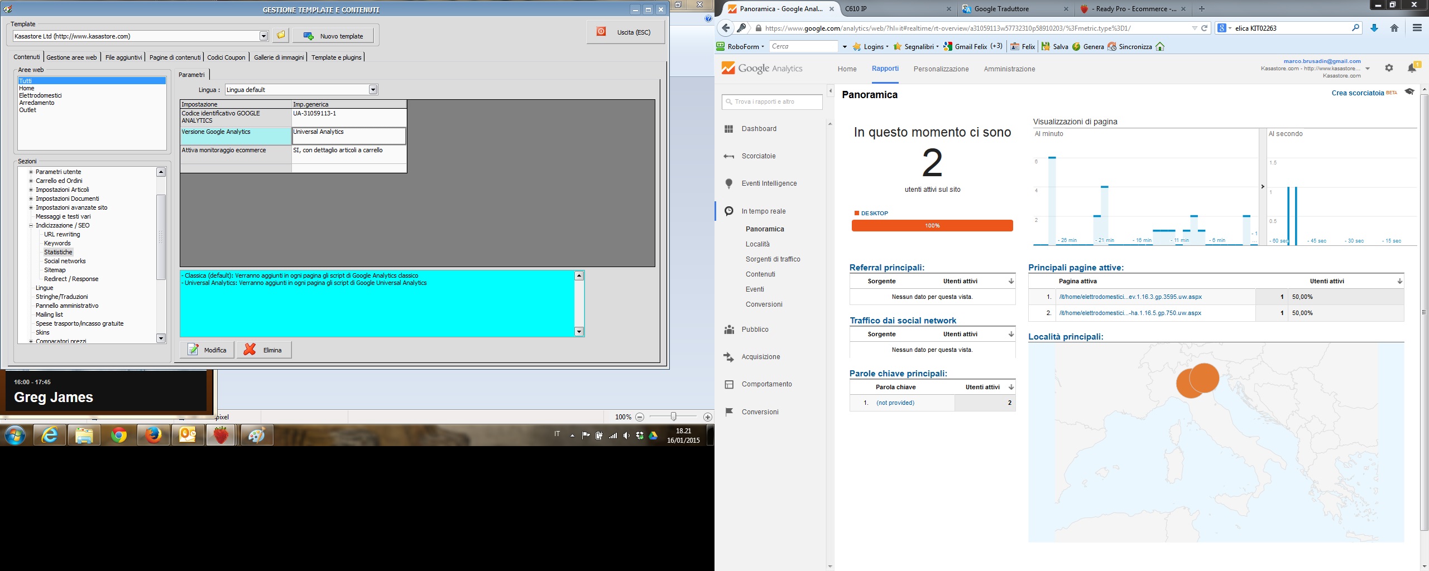This screenshot has height=571, width=1429.
Task: Click the Trova i rapporti search field
Action: (772, 102)
